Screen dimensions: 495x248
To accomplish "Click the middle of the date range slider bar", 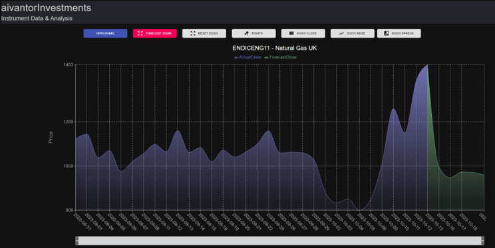I will click(279, 241).
